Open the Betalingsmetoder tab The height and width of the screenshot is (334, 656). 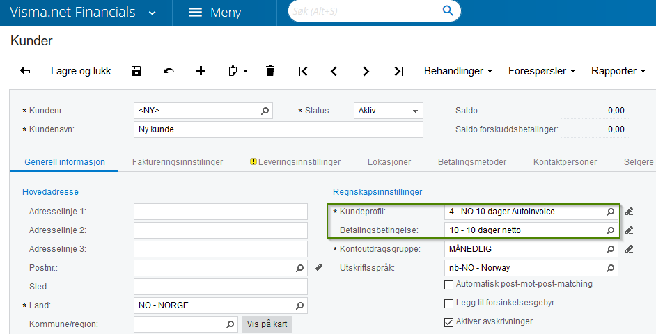[472, 162]
